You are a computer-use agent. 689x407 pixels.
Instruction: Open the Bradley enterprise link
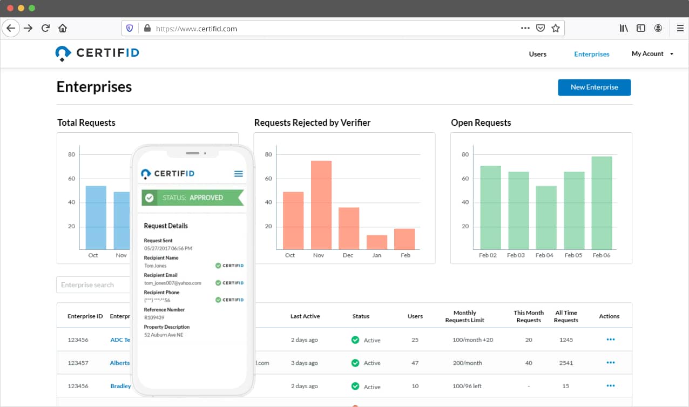coord(120,386)
